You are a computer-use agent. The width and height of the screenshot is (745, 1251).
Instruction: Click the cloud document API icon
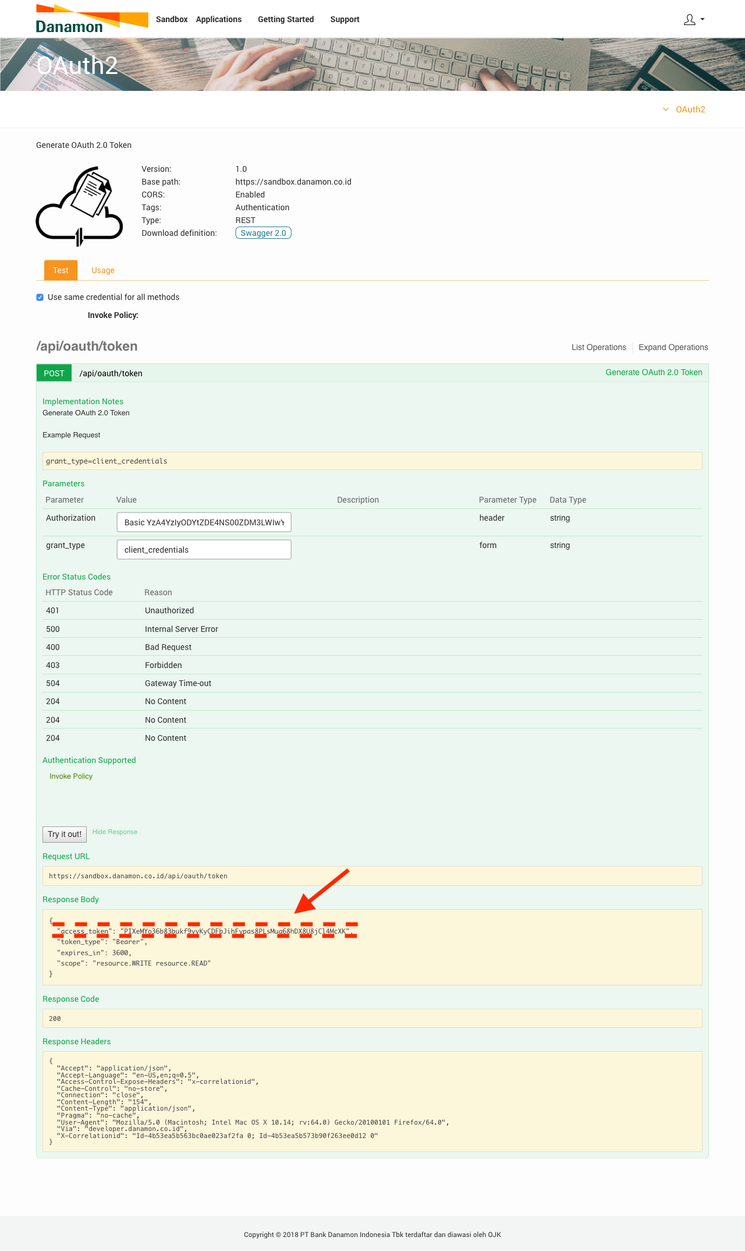(79, 206)
